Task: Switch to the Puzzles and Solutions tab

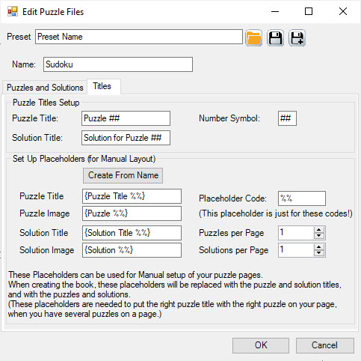Action: point(45,88)
